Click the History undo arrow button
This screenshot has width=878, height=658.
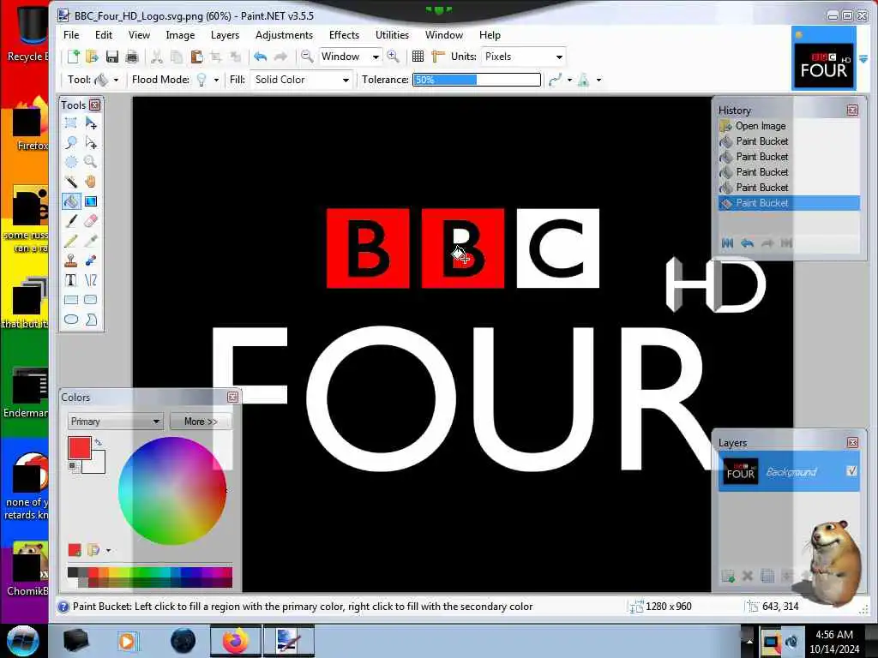[x=747, y=242]
